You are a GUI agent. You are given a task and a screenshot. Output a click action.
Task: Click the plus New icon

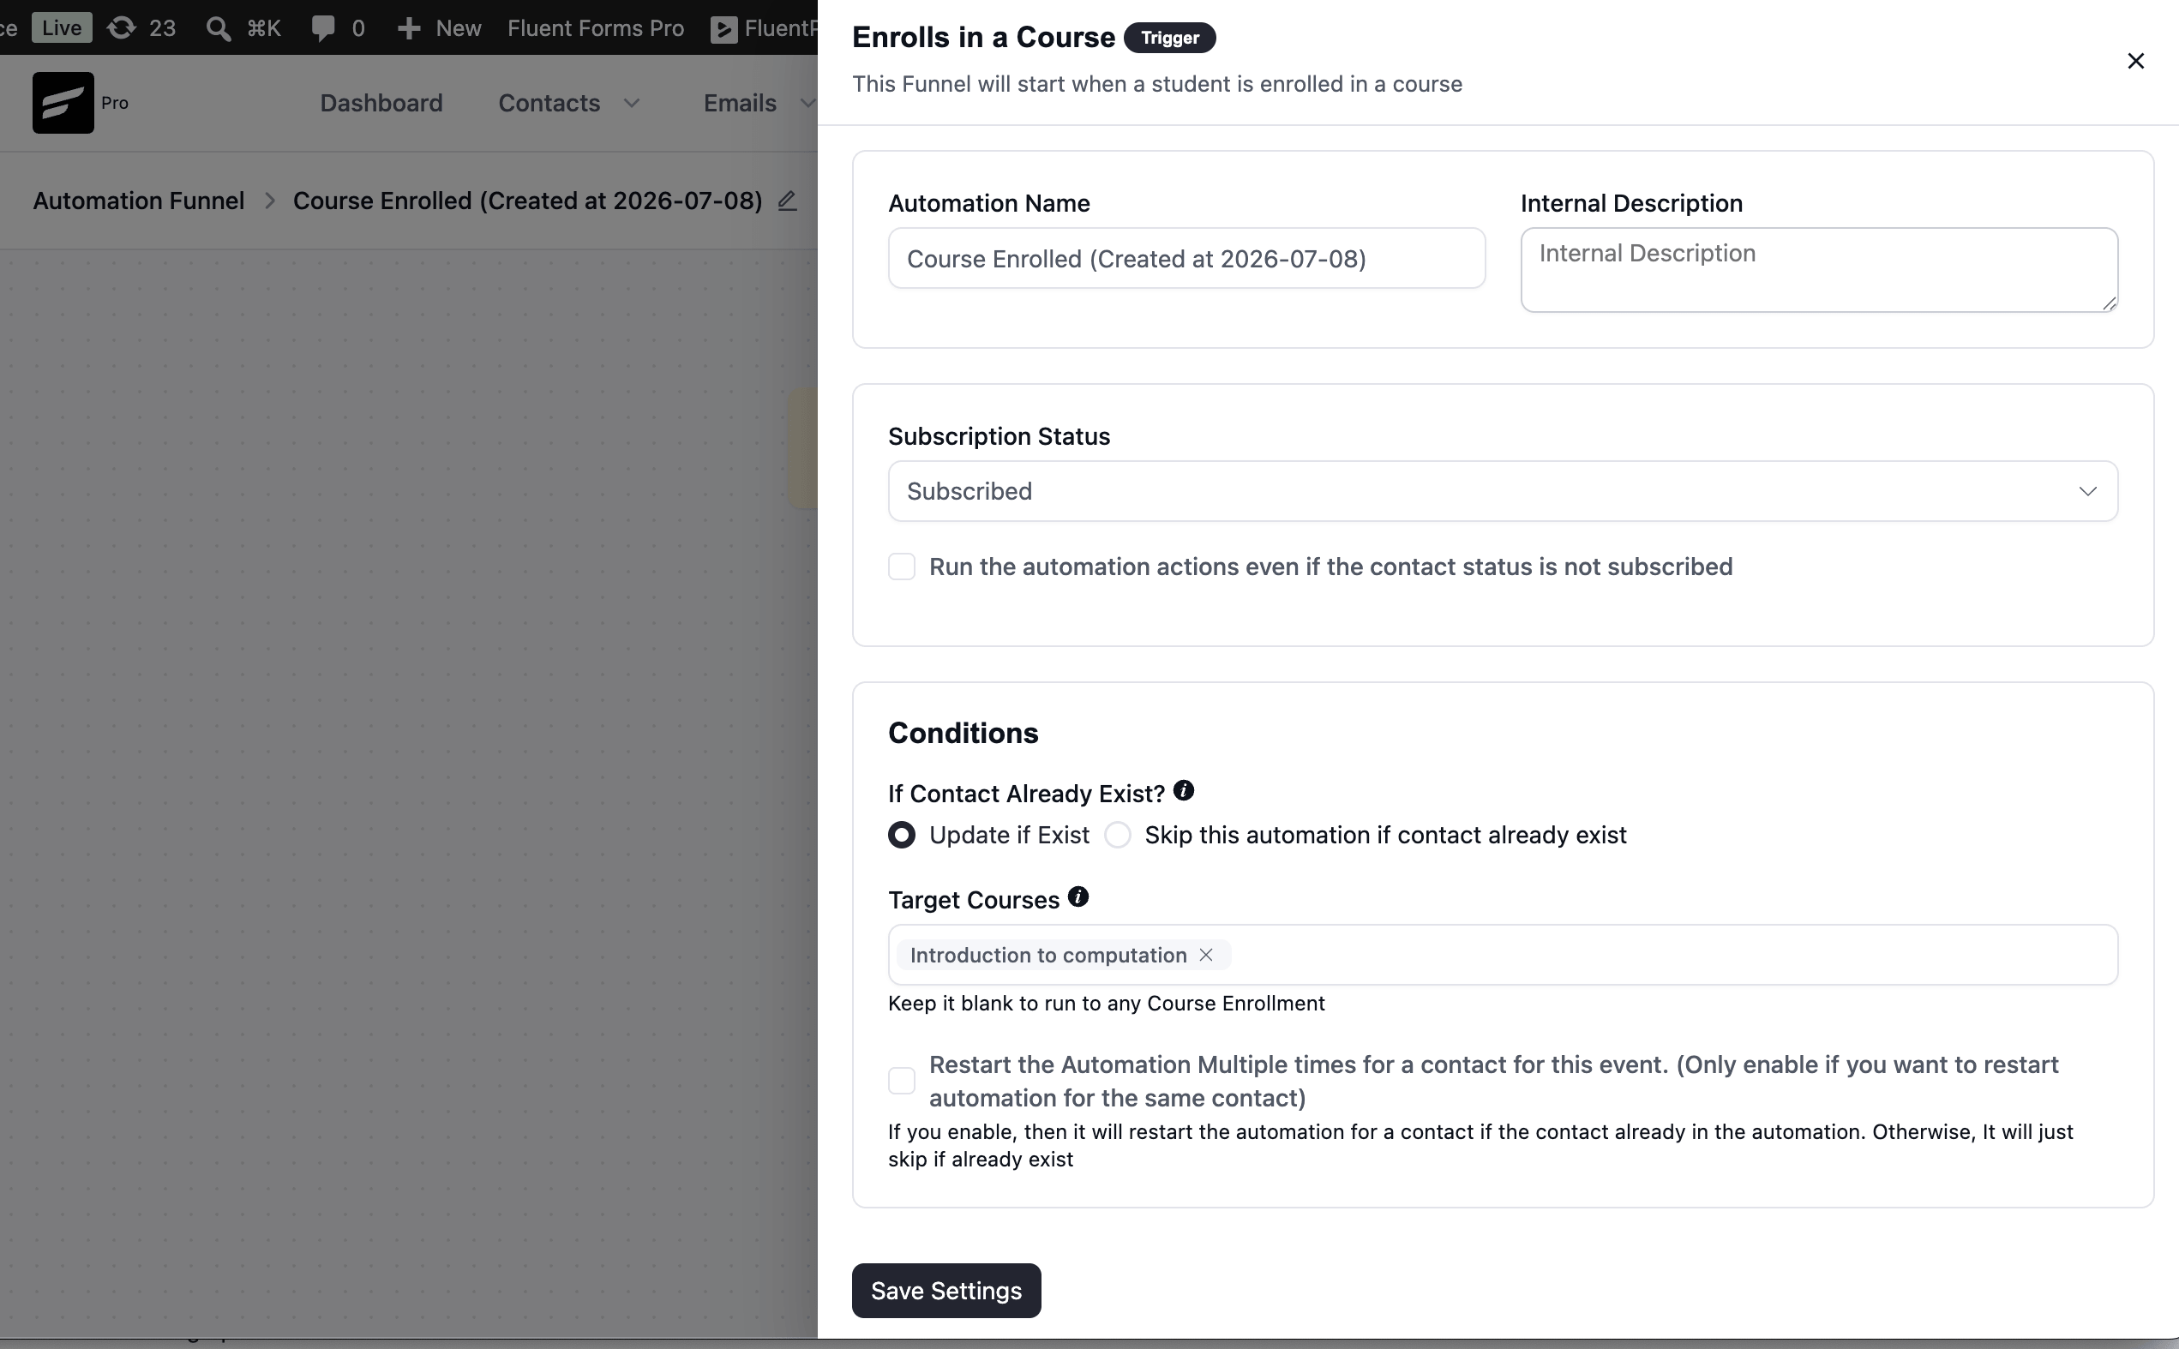point(409,28)
